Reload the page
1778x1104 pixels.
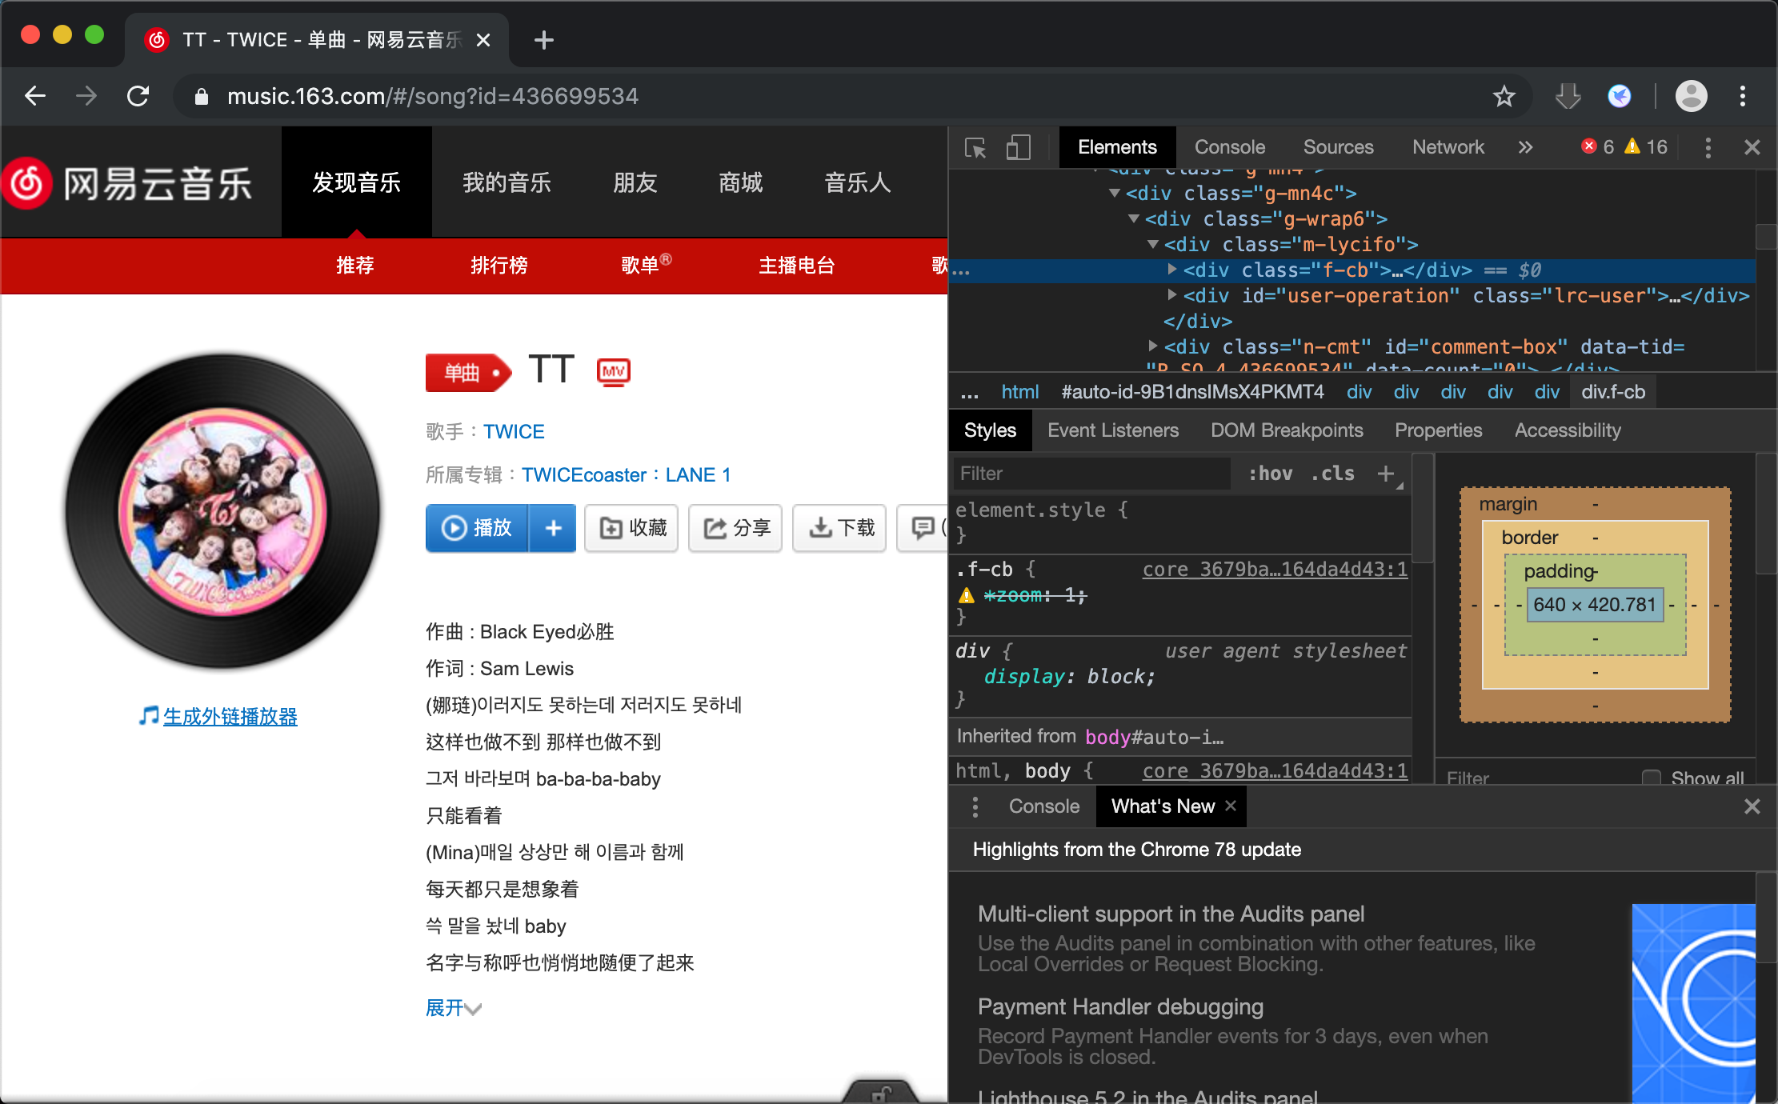point(138,96)
